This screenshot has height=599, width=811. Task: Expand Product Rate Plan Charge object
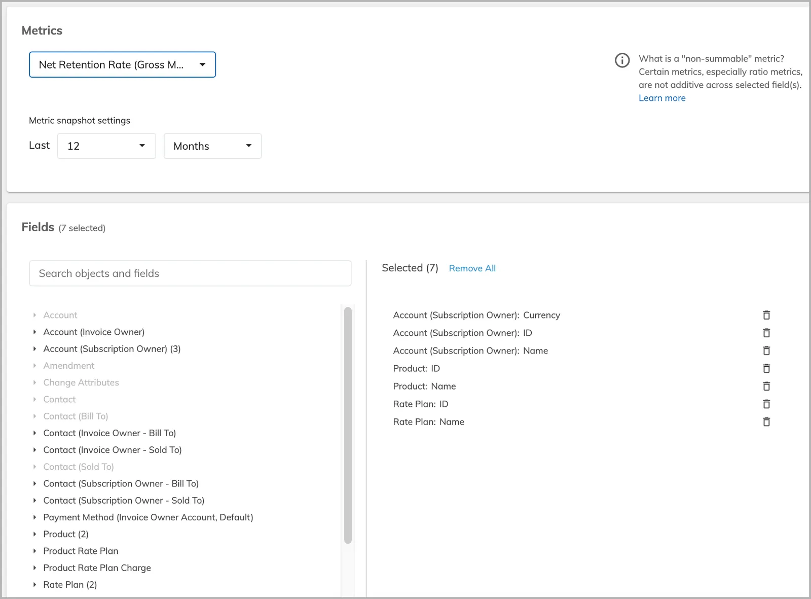34,568
